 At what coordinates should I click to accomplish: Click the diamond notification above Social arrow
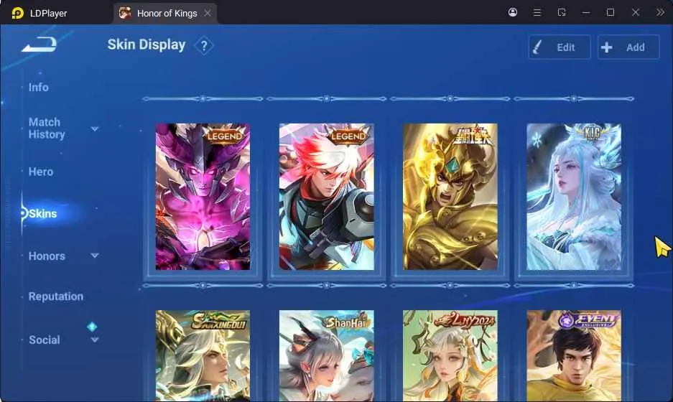tap(92, 327)
